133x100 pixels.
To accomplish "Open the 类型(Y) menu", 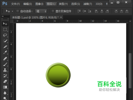I will 63,4.
